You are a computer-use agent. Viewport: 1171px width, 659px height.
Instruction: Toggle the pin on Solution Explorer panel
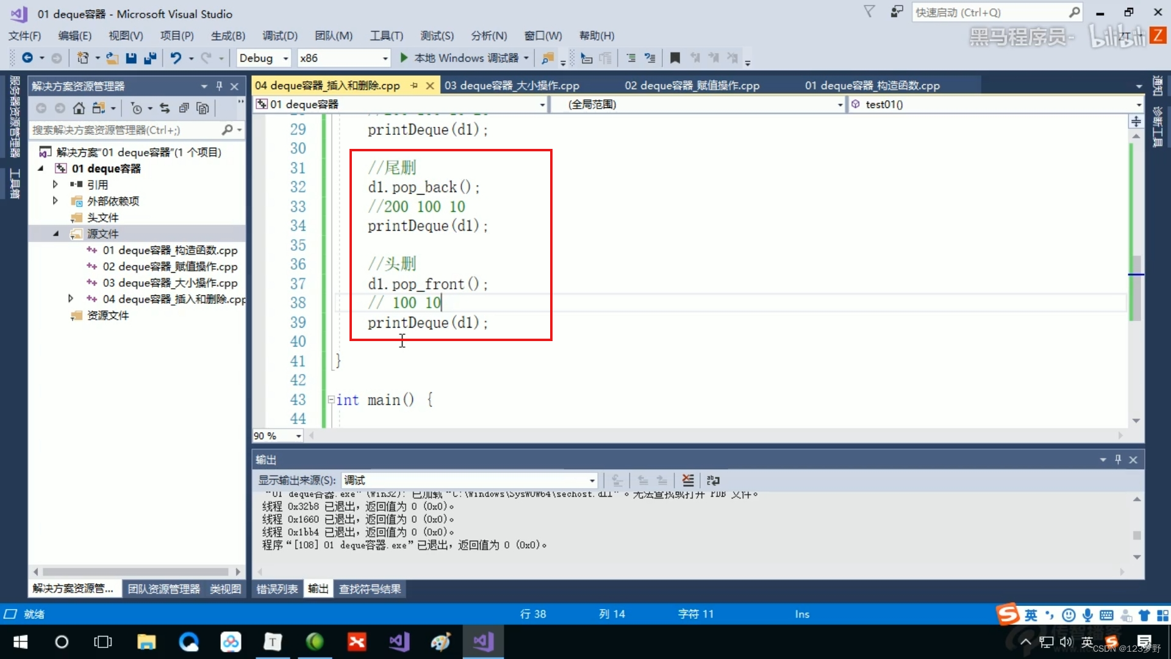[219, 86]
